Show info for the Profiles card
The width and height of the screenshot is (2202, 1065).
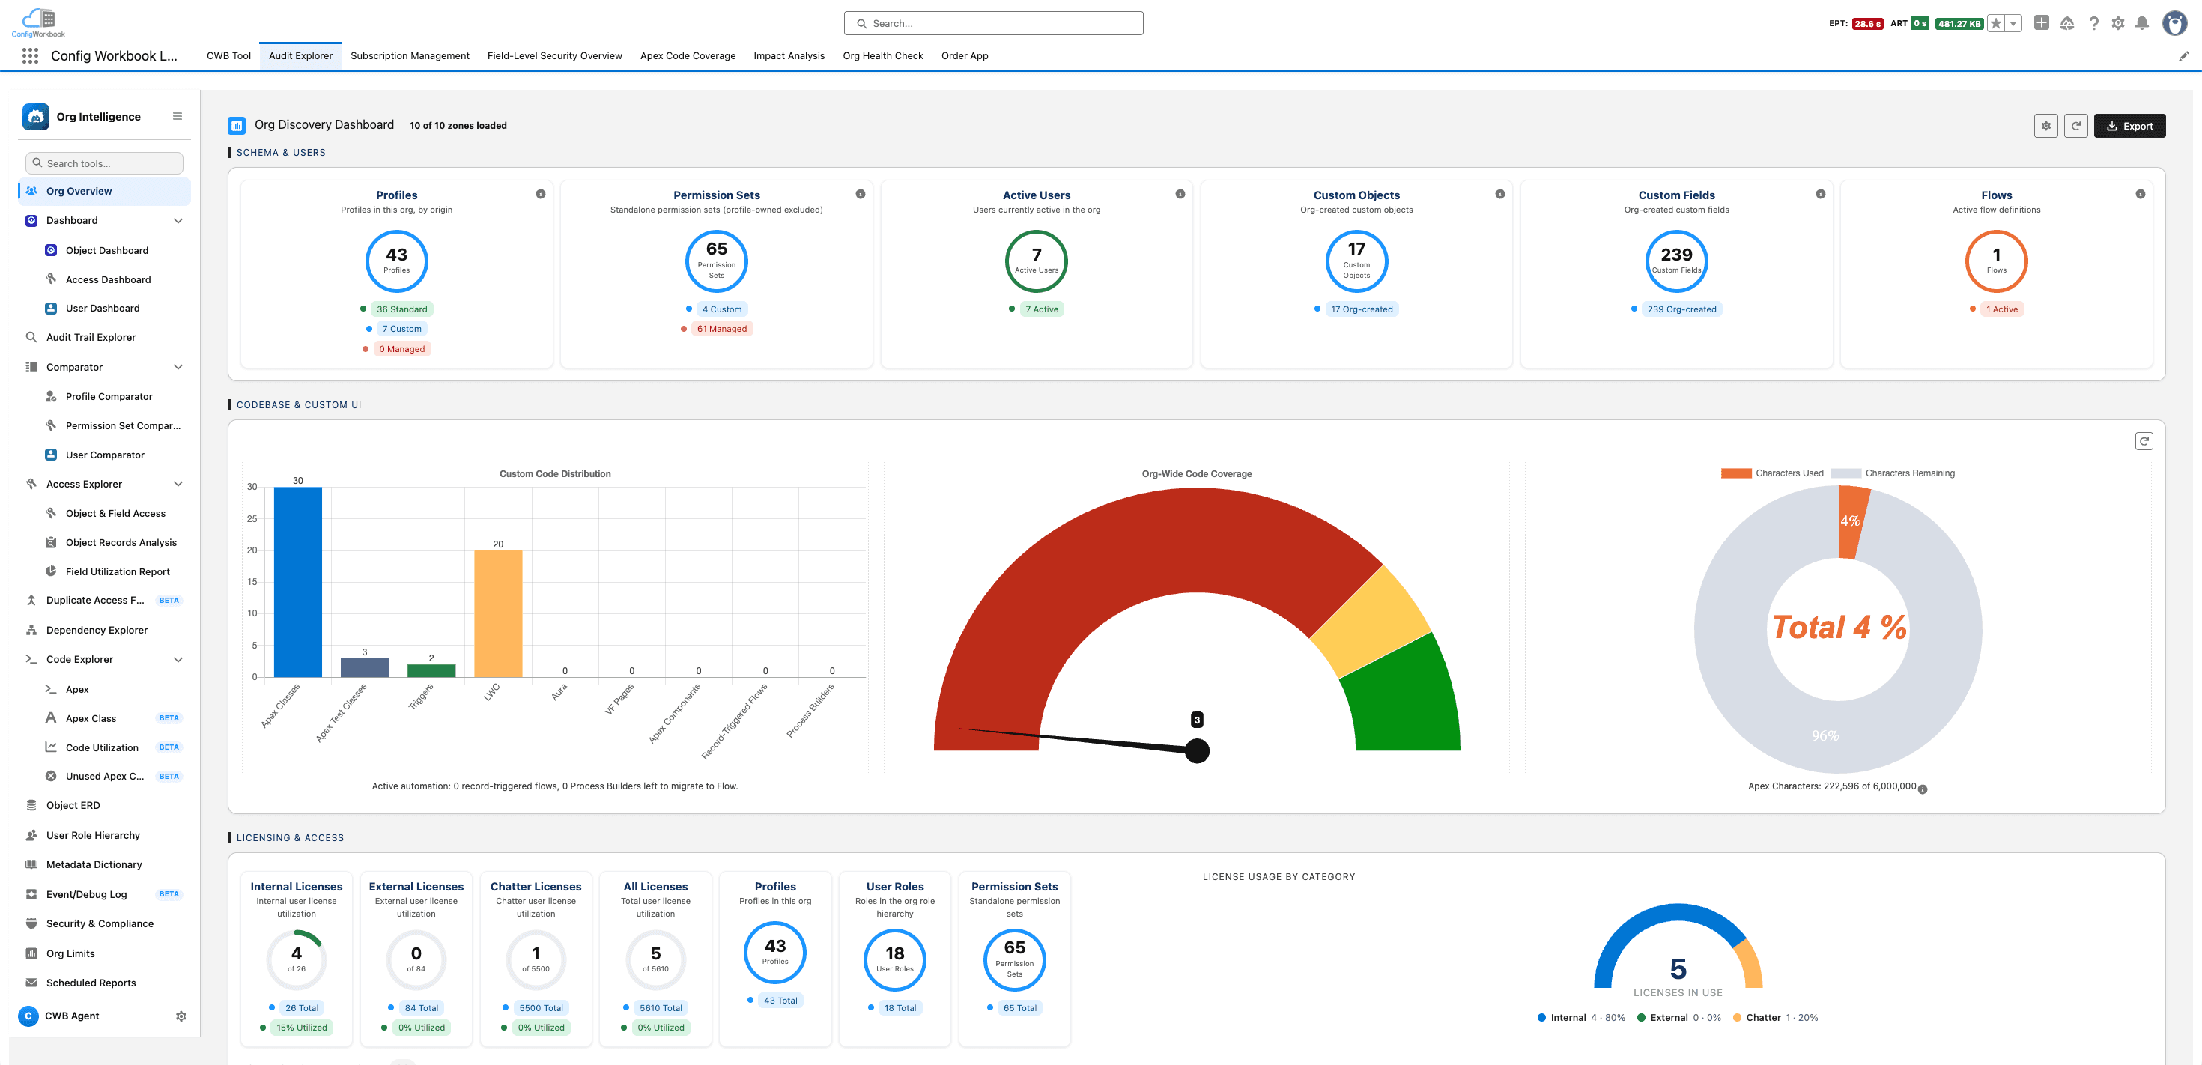540,194
